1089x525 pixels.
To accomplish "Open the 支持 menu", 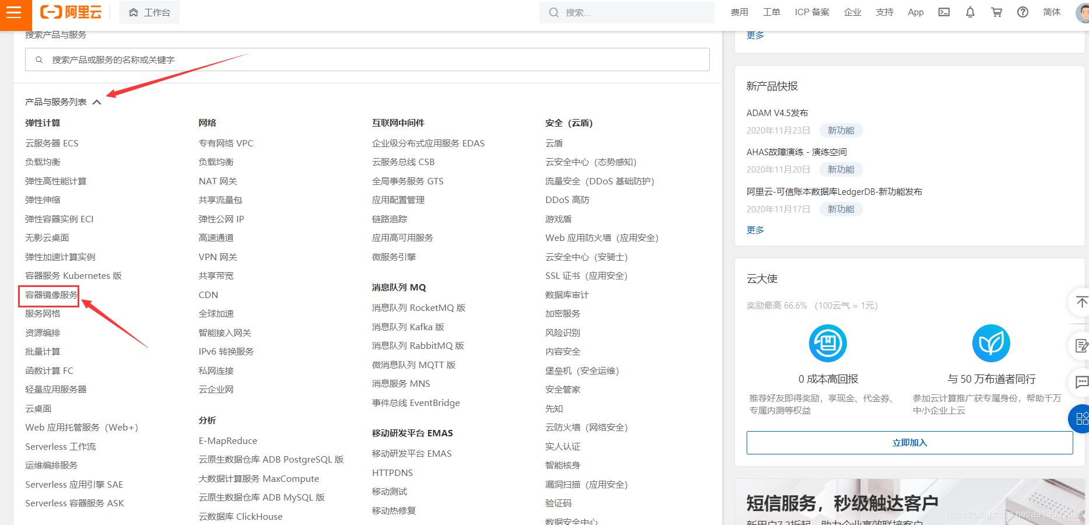I will coord(885,12).
